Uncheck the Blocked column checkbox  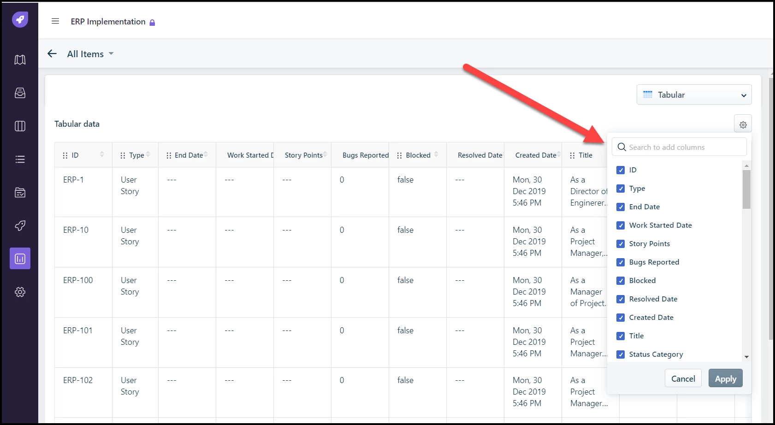(x=621, y=281)
